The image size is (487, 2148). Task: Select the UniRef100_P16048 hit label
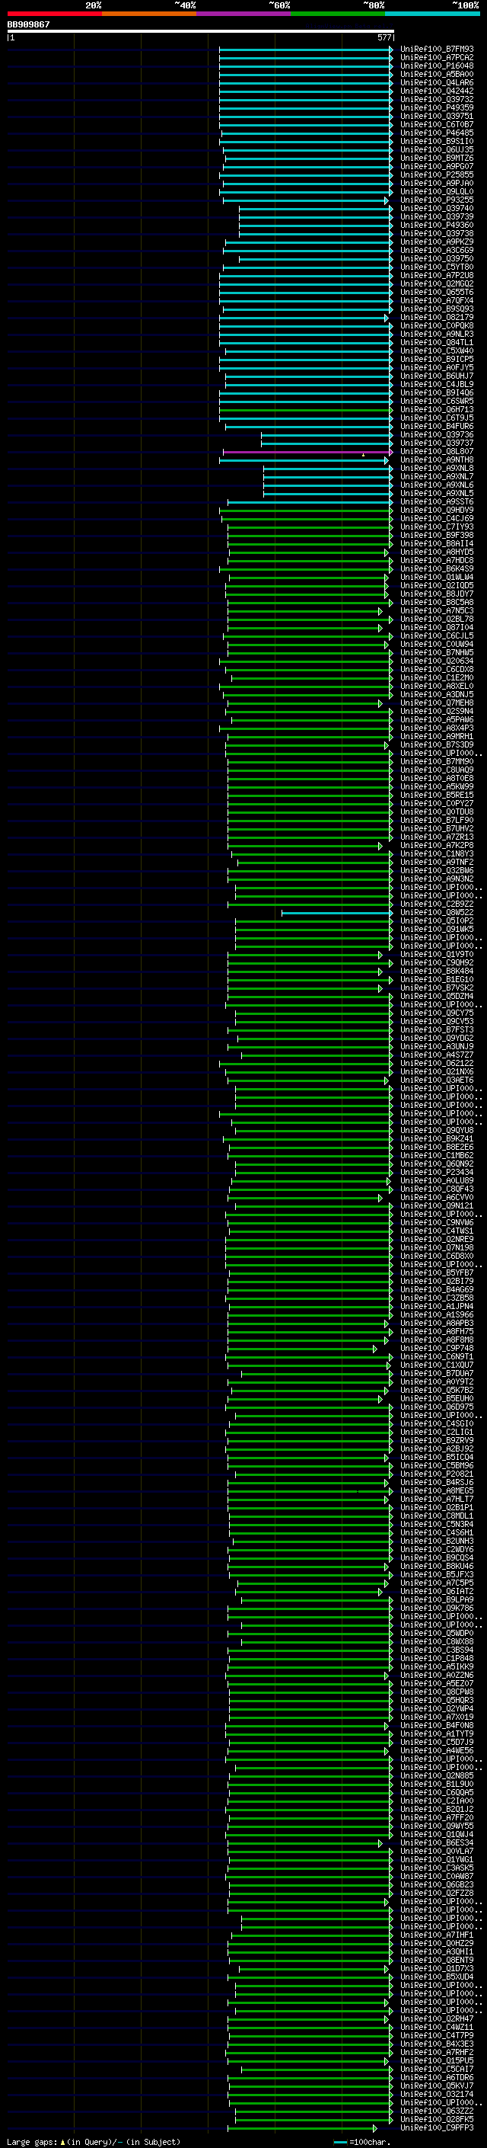click(437, 66)
